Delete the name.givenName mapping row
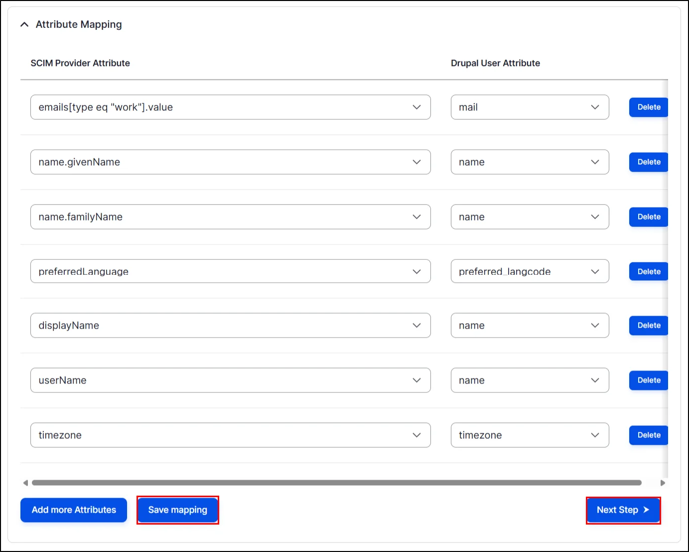The image size is (689, 552). click(x=649, y=162)
